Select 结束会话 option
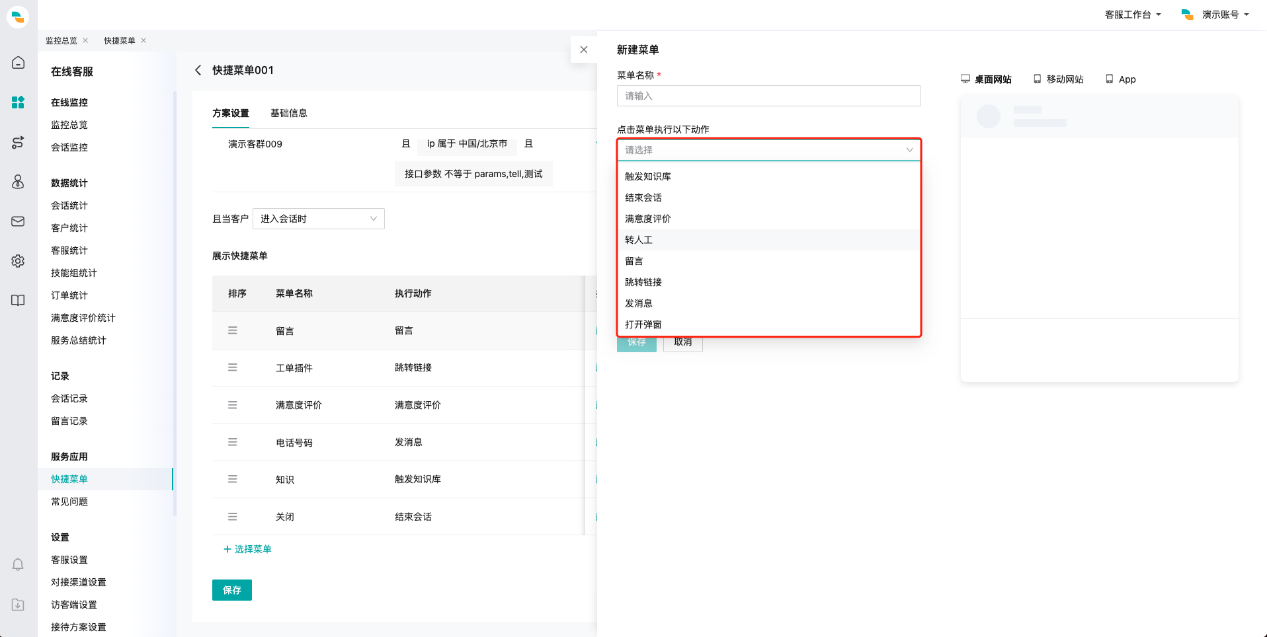The image size is (1267, 637). pyautogui.click(x=768, y=198)
